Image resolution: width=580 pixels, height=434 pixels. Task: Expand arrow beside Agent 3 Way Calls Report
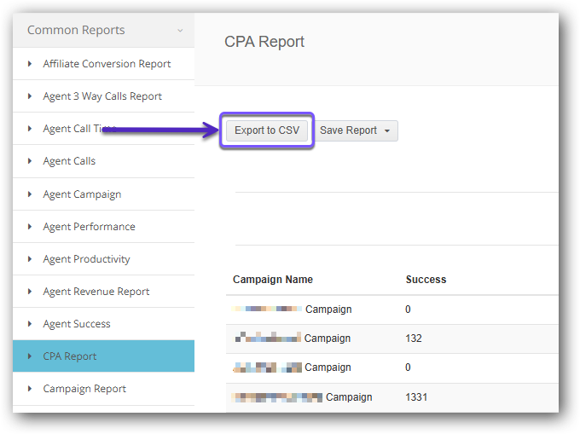pyautogui.click(x=30, y=96)
